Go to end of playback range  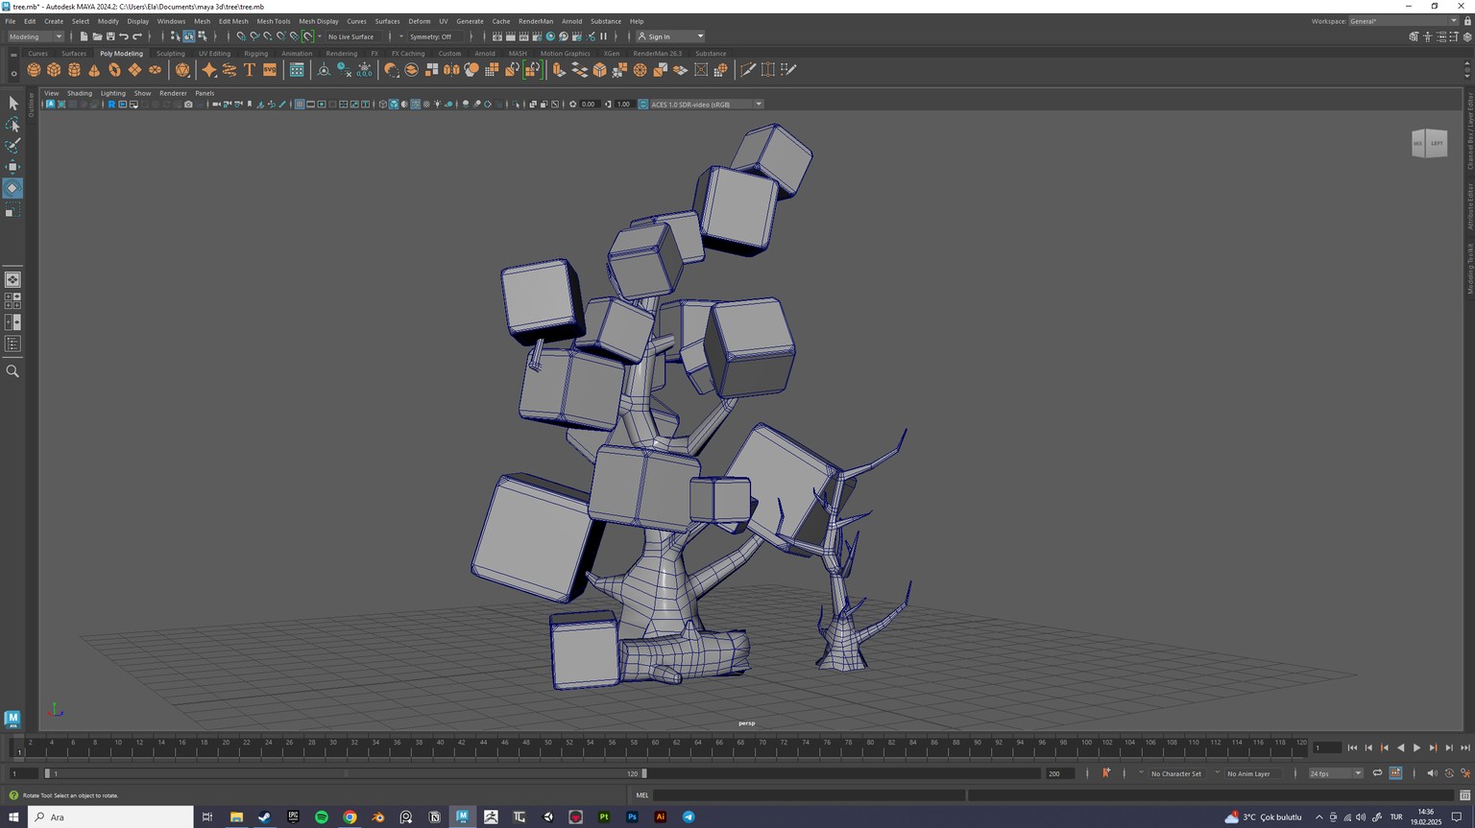[x=1465, y=748]
